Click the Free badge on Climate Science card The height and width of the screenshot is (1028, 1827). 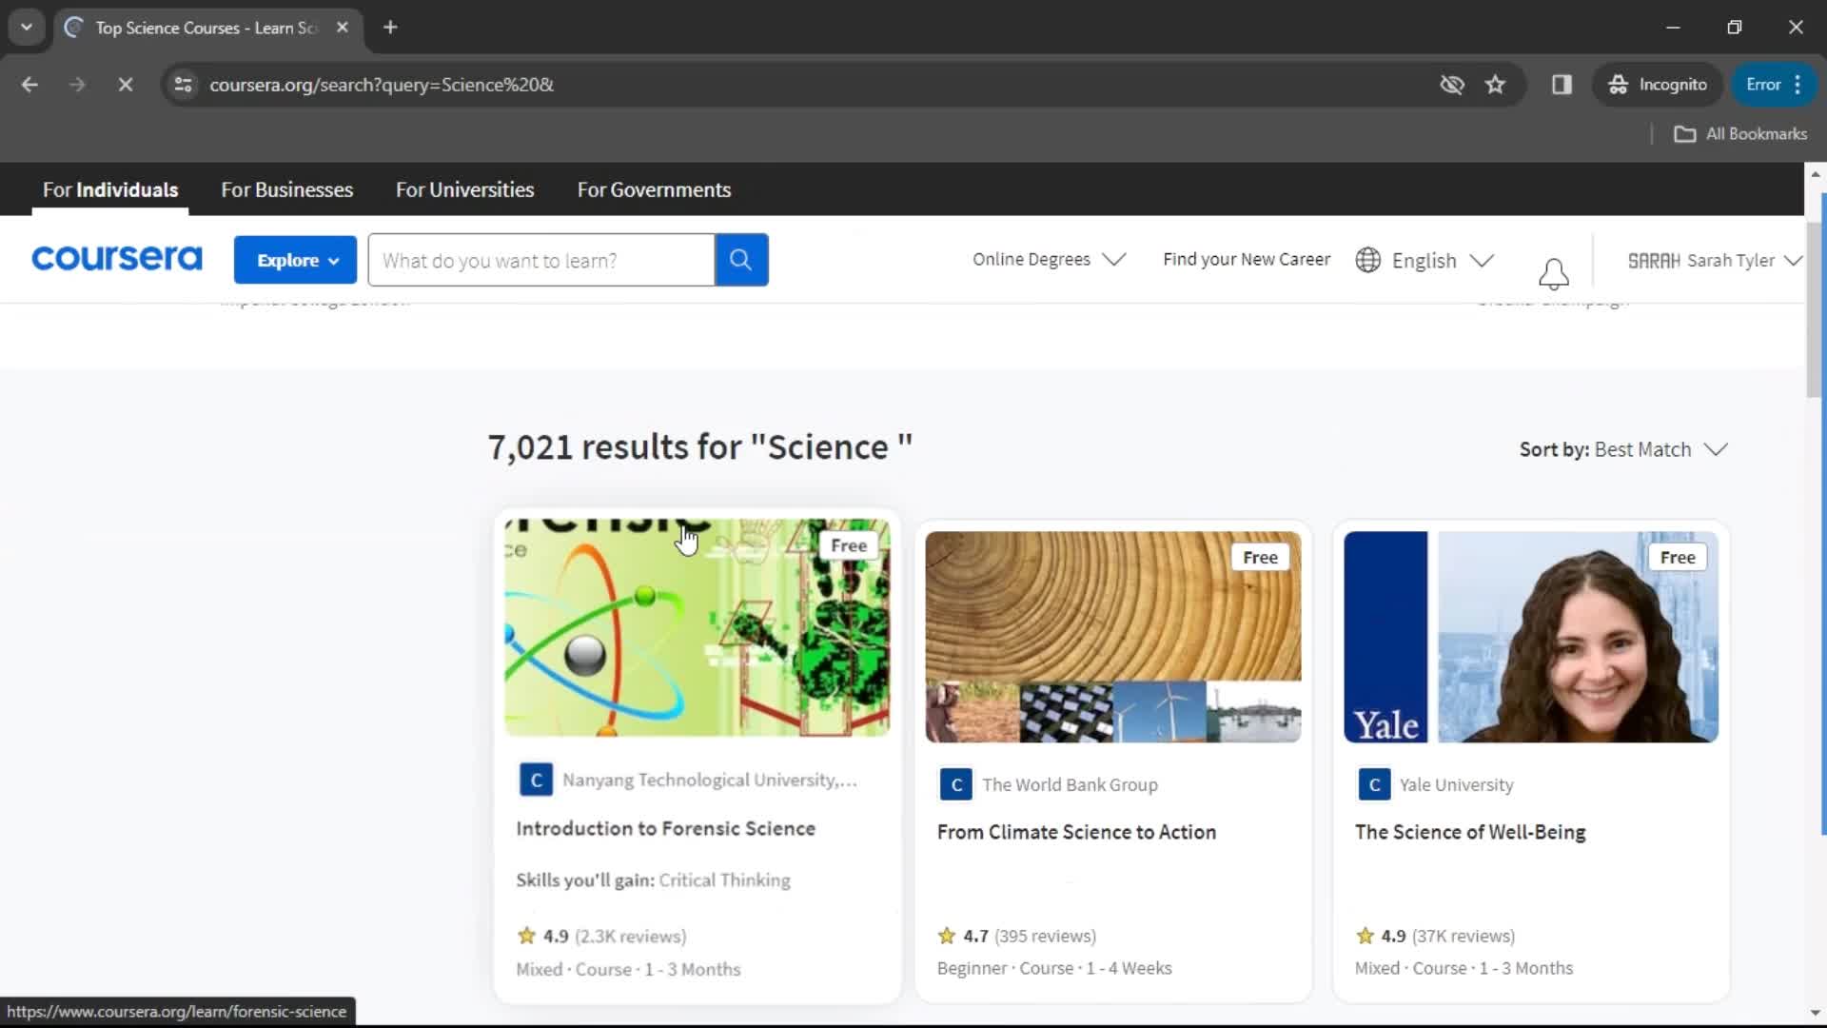click(x=1260, y=557)
